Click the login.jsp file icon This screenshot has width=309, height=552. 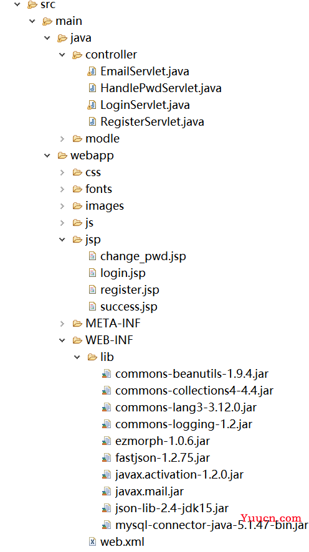(x=92, y=273)
